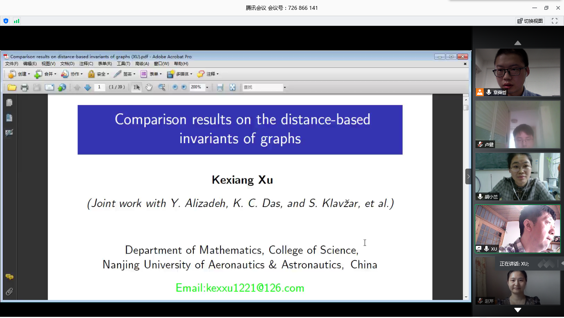
Task: Select the Hand tool
Action: pyautogui.click(x=149, y=87)
